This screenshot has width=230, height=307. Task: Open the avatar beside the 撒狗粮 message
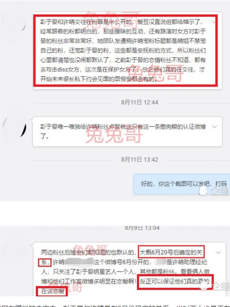pos(15,127)
